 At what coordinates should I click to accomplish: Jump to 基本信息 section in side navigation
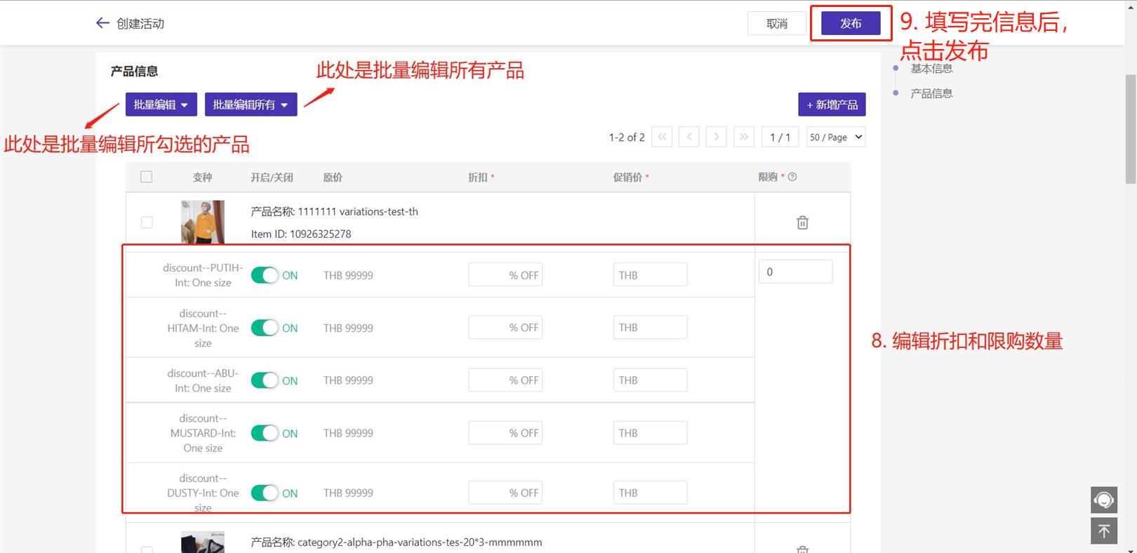point(931,69)
